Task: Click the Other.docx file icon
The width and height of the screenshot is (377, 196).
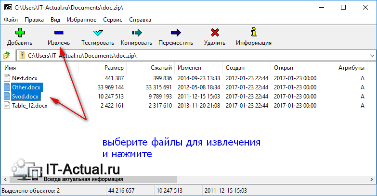Action: (7, 87)
